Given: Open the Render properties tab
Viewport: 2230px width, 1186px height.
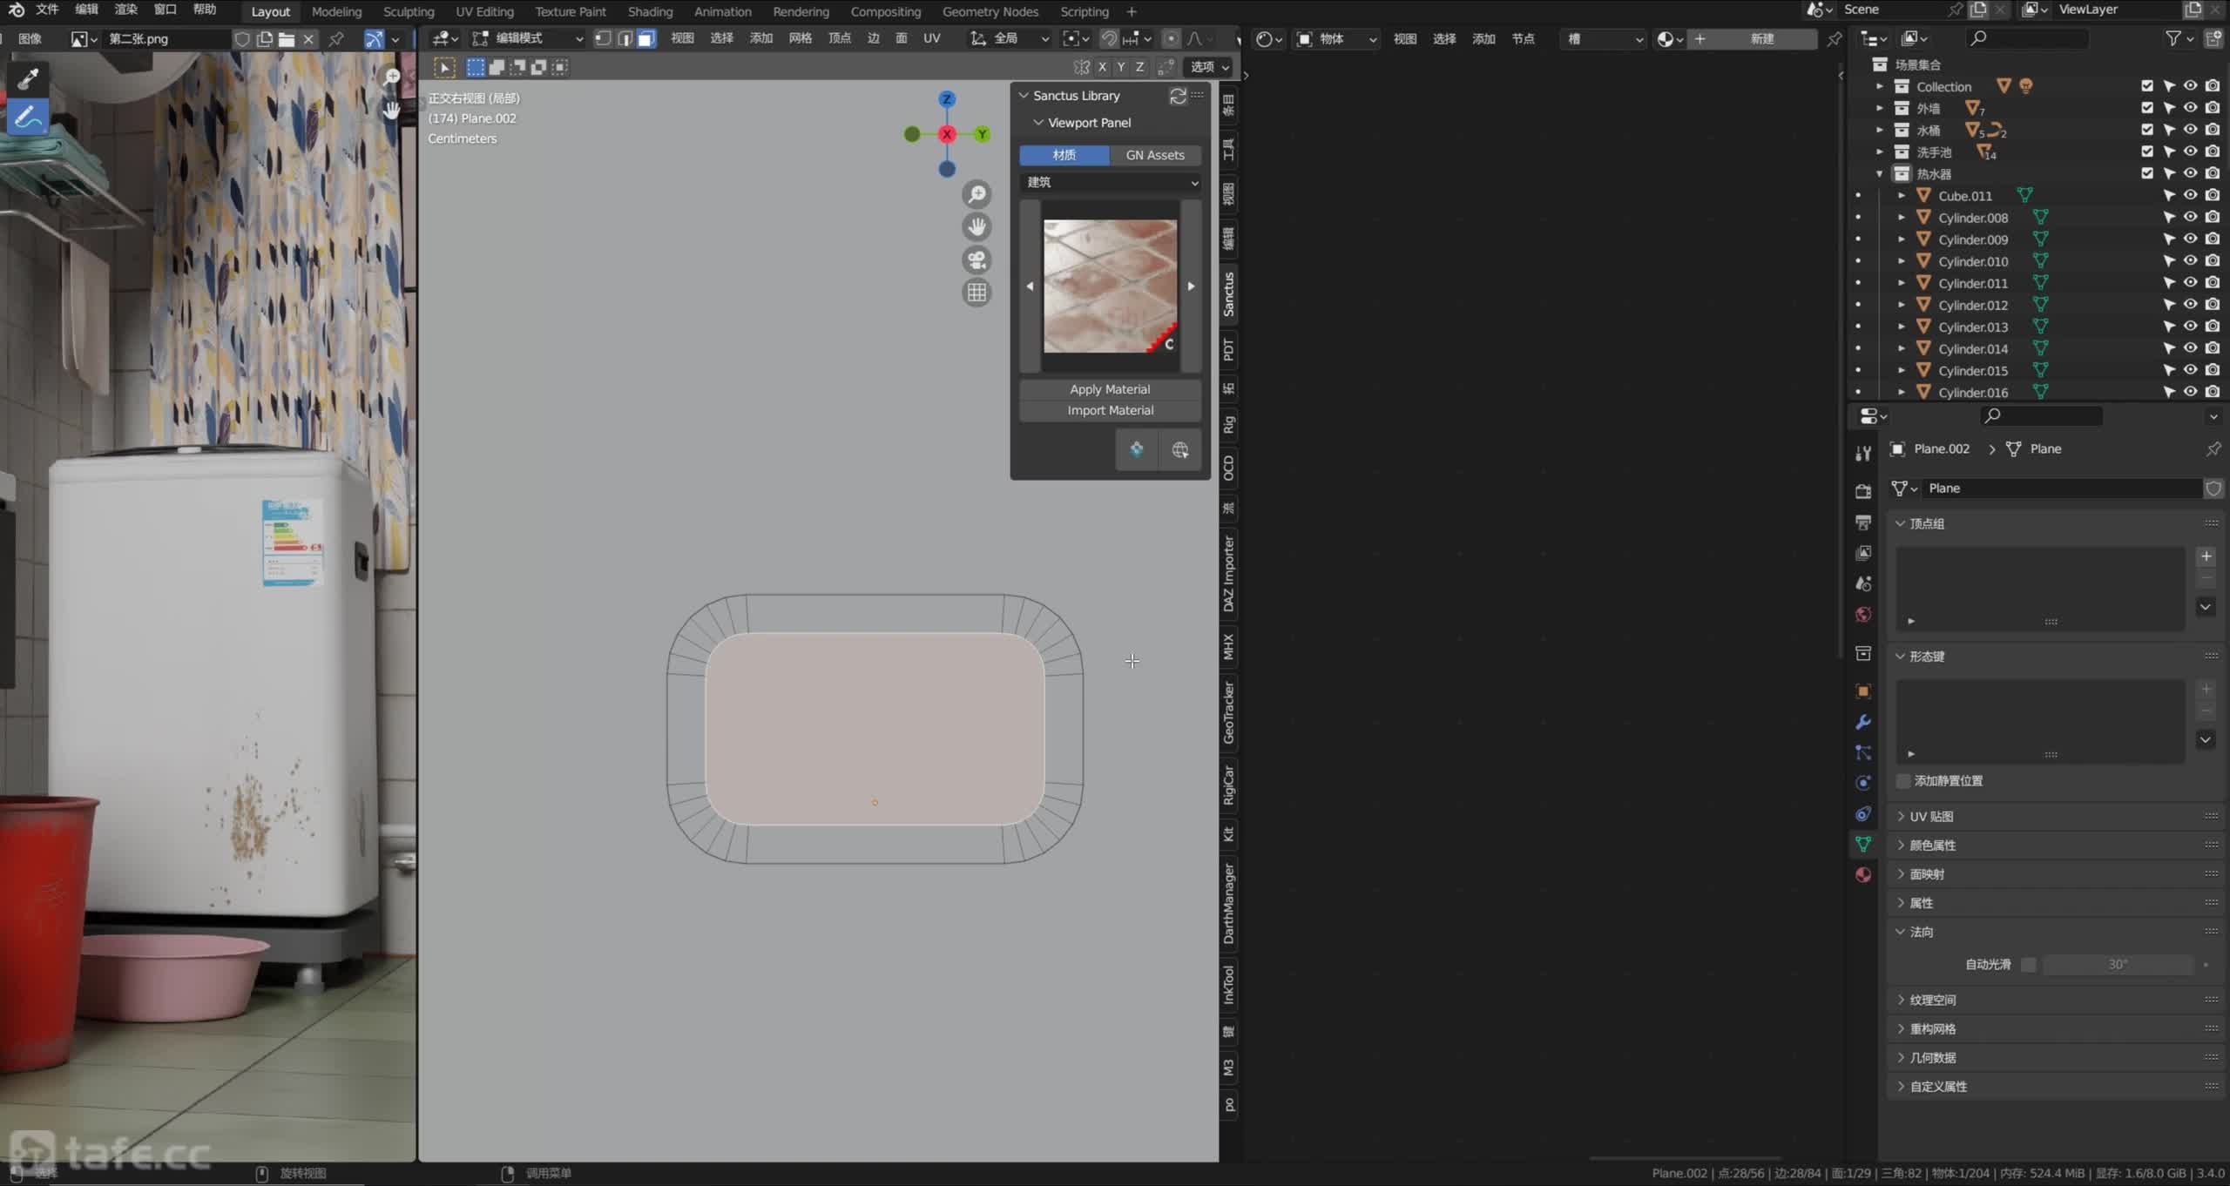Looking at the screenshot, I should pos(1863,491).
